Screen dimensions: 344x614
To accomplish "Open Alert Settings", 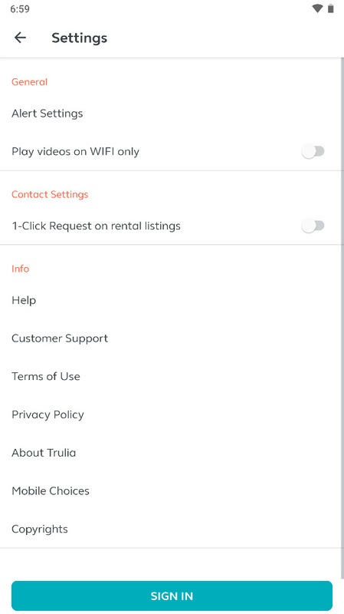I will 171,114.
